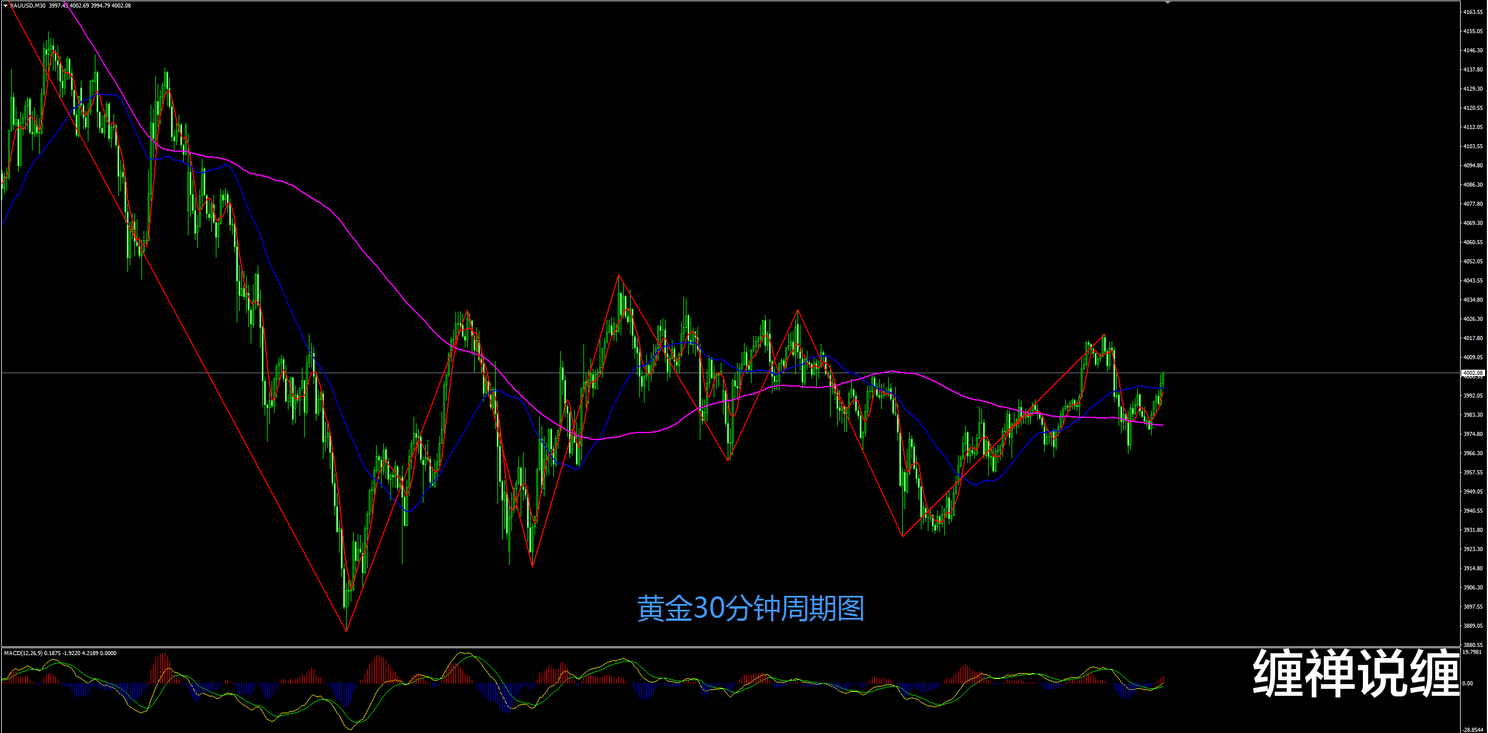Image resolution: width=1488 pixels, height=733 pixels.
Task: Click the MACD scale 0.00 label
Action: pos(1468,684)
